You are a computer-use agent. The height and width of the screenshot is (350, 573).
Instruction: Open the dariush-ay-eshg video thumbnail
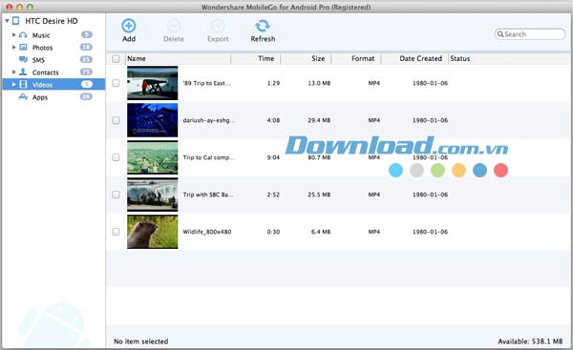click(x=153, y=120)
